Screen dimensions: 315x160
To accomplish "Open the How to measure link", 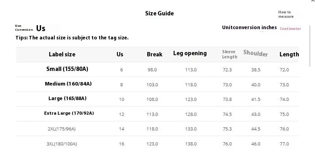I will pyautogui.click(x=286, y=15).
